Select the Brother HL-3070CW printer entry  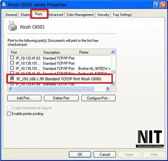coord(94,68)
